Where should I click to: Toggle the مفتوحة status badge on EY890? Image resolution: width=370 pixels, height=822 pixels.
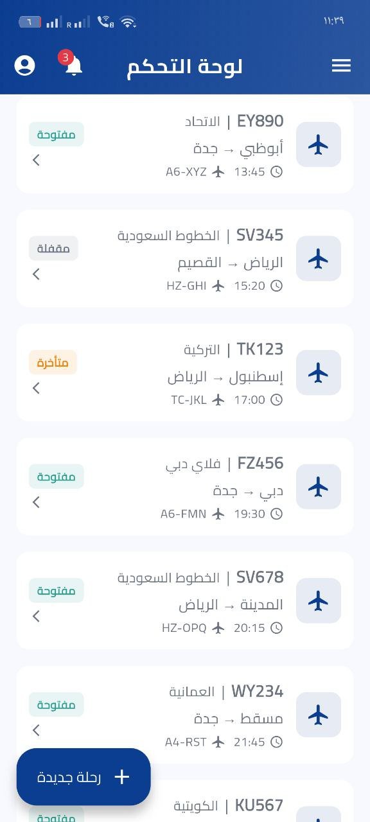56,134
